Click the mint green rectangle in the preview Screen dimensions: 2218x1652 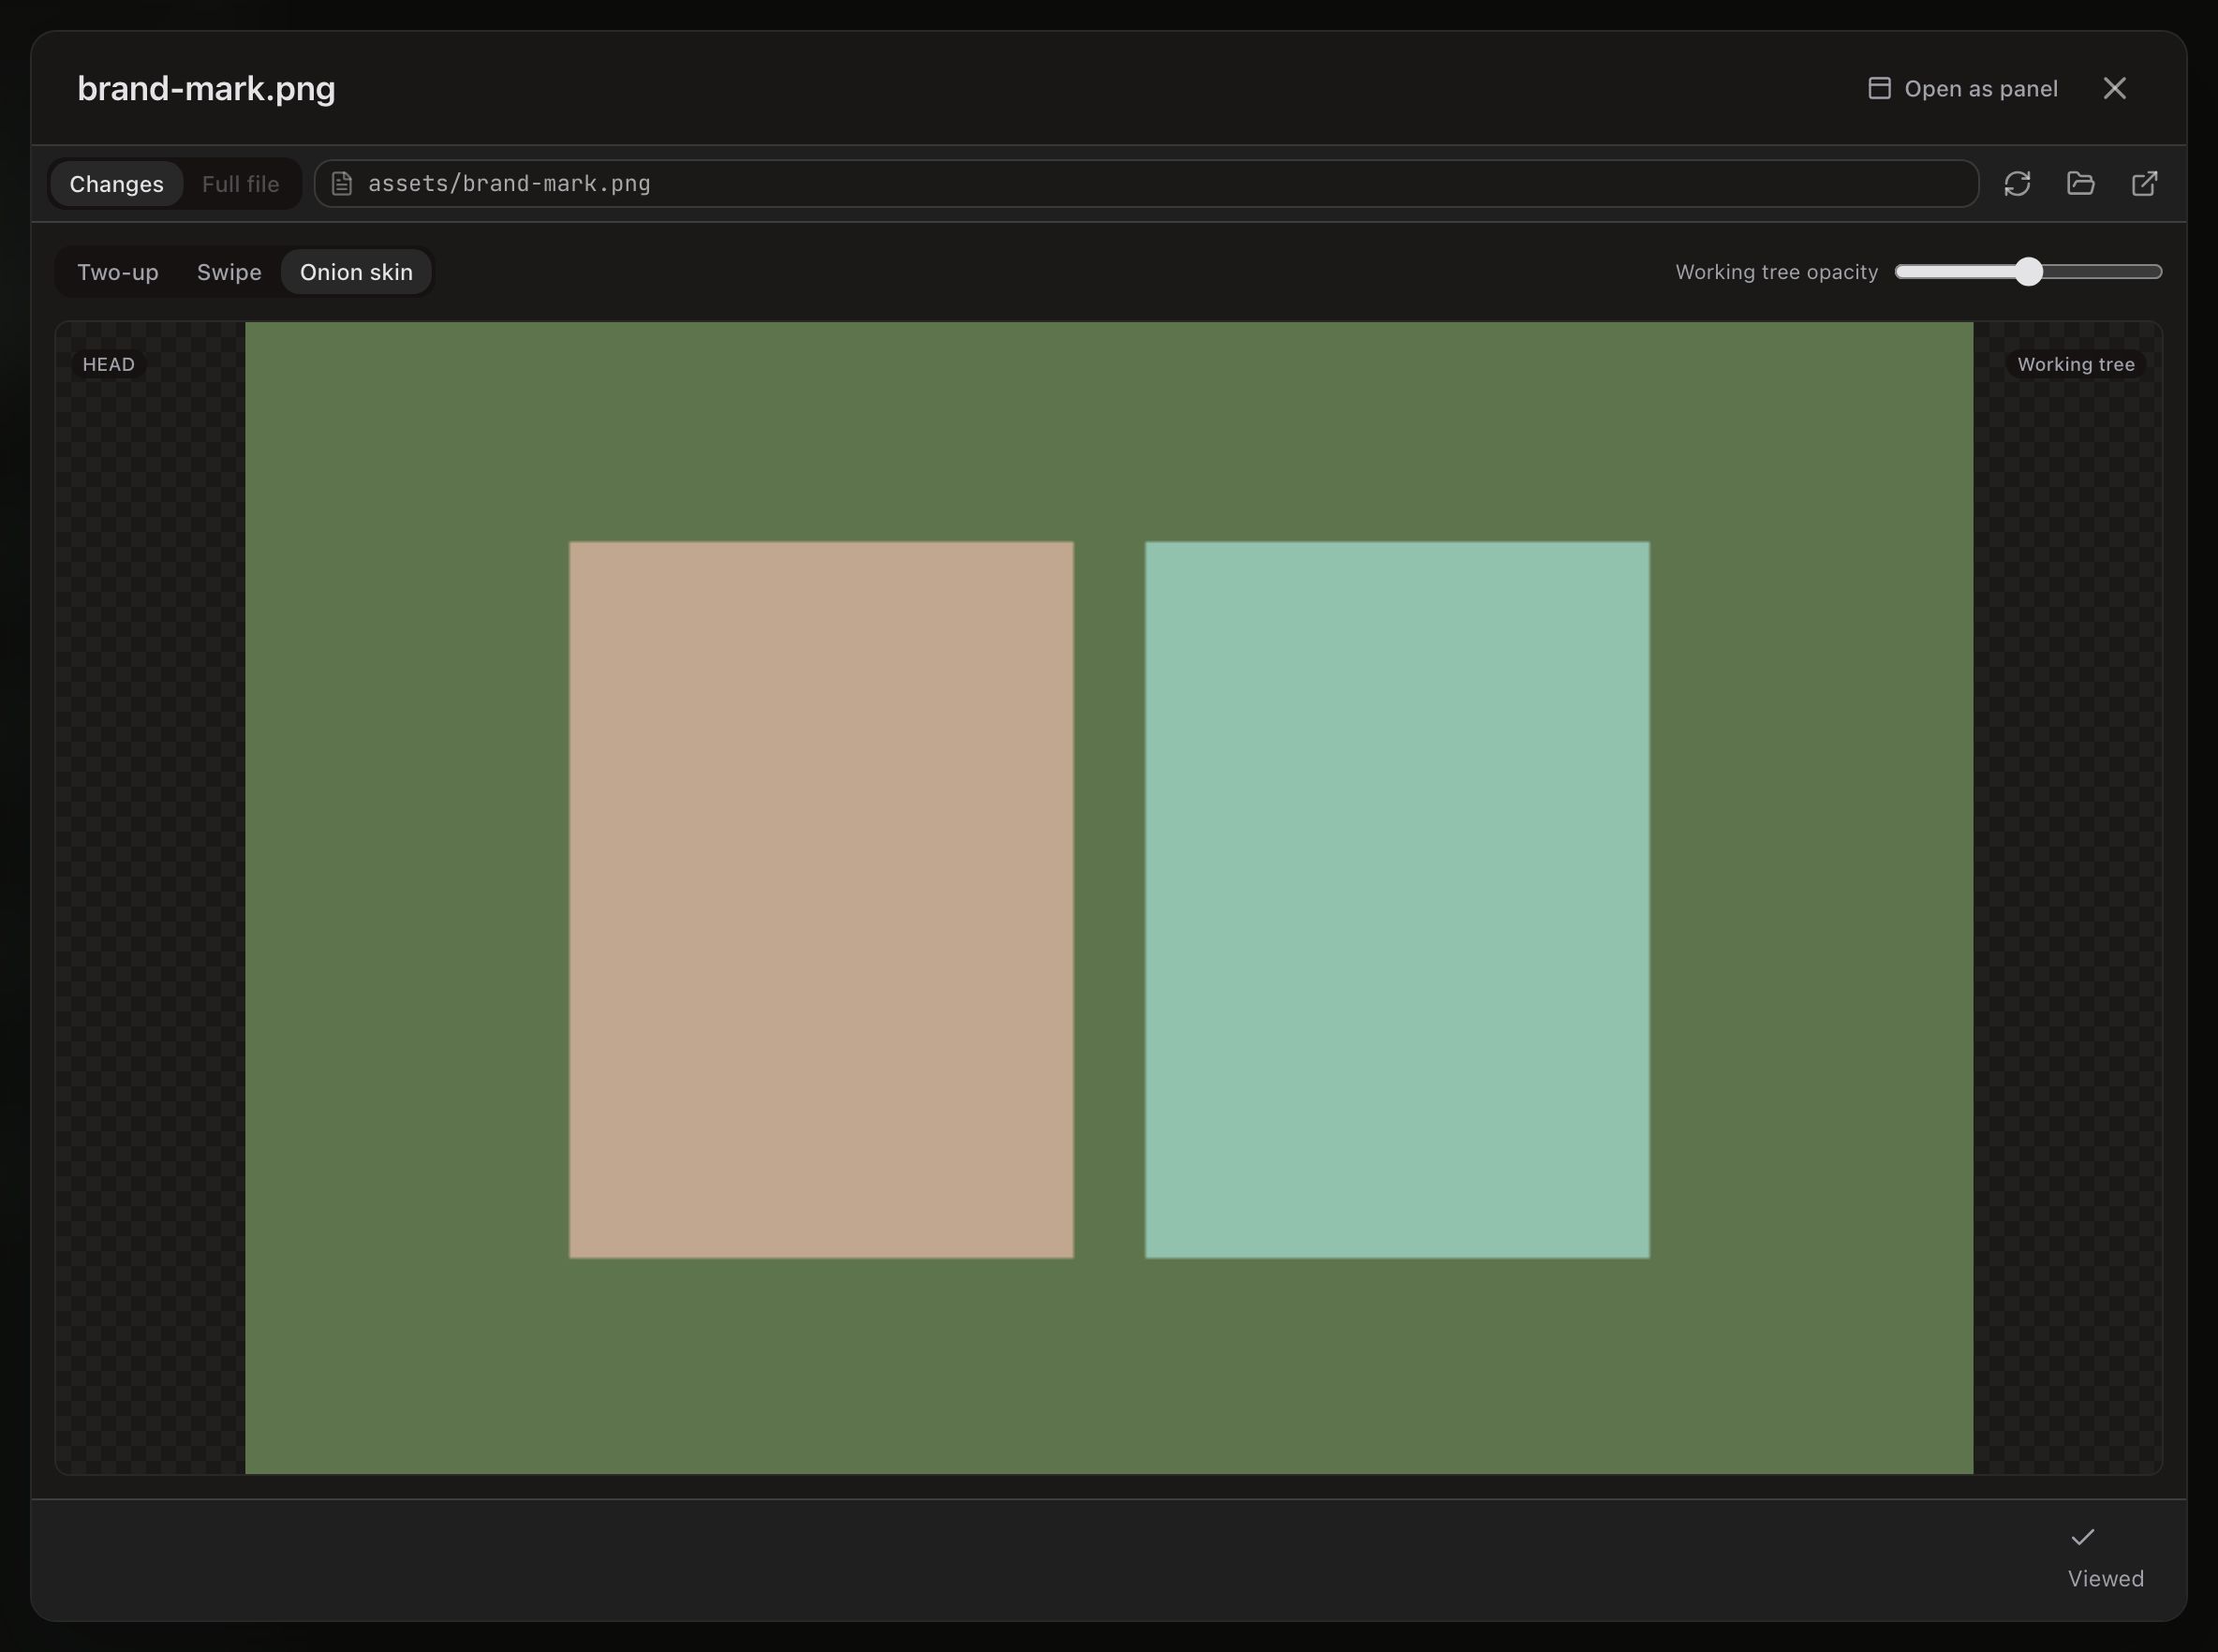point(1397,900)
